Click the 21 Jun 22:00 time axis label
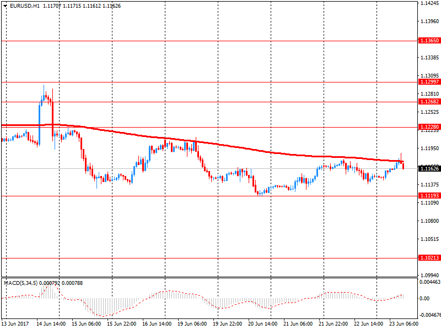The height and width of the screenshot is (330, 441). [334, 324]
